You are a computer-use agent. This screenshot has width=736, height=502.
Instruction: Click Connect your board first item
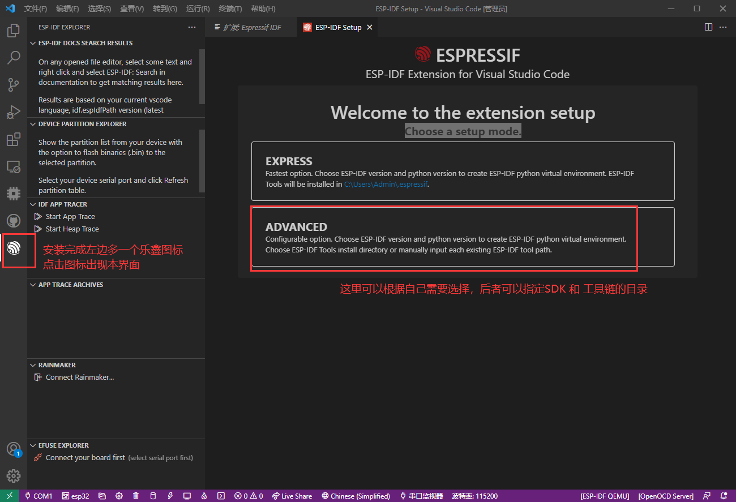[116, 458]
